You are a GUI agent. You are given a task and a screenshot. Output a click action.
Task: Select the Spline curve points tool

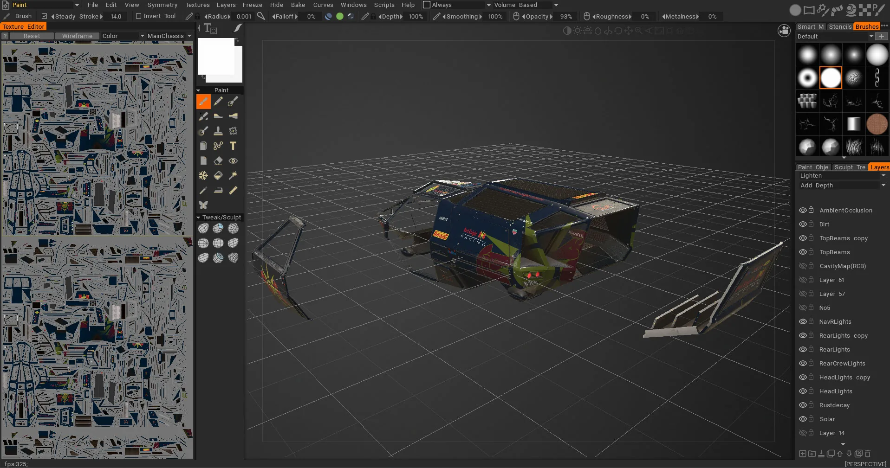(x=218, y=146)
